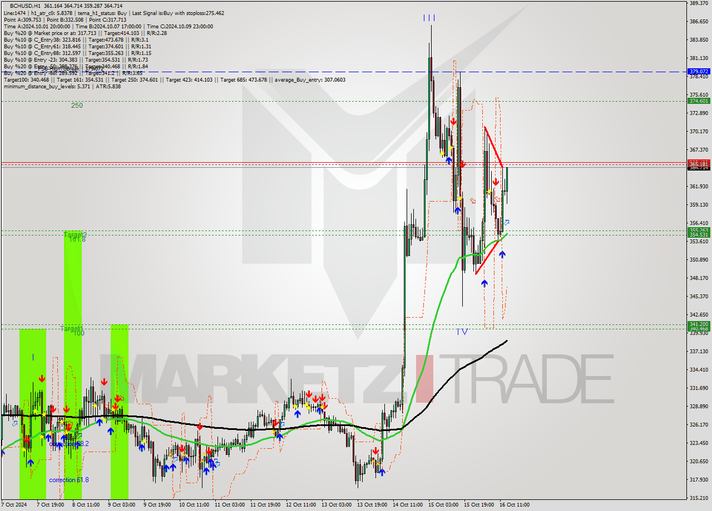Click the BCHUSD,H1 symbol title text

tap(24, 6)
